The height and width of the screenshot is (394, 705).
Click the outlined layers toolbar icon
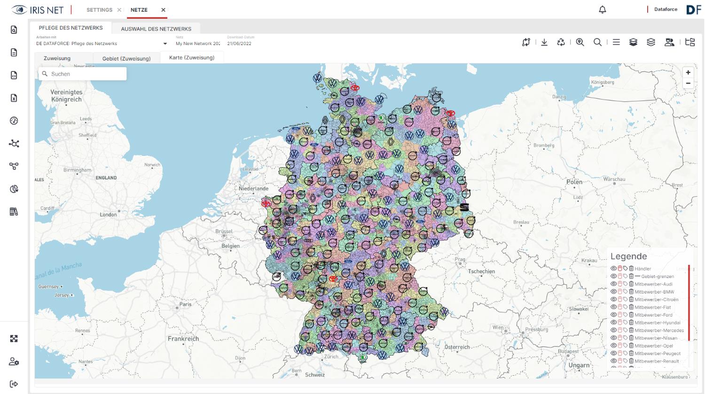click(651, 42)
